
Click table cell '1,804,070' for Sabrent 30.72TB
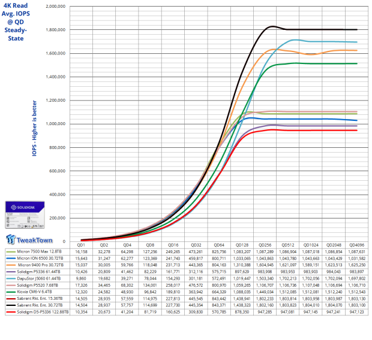pyautogui.click(x=334, y=305)
